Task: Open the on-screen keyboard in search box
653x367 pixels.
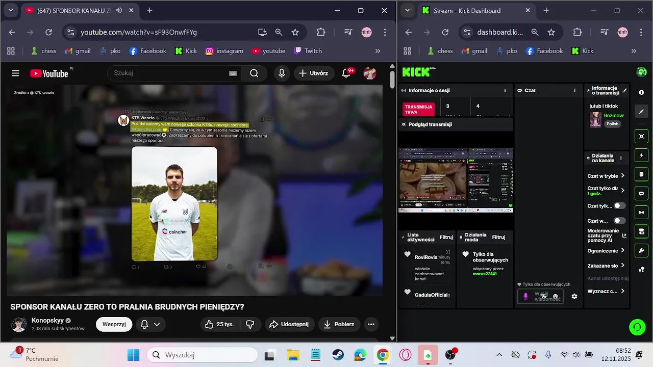Action: pyautogui.click(x=233, y=73)
